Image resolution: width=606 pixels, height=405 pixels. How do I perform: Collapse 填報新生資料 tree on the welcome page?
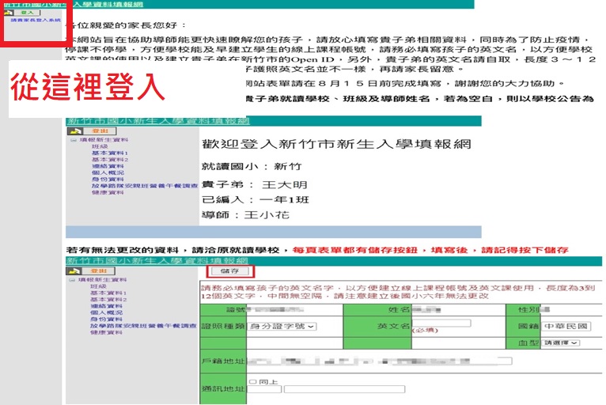pyautogui.click(x=74, y=140)
